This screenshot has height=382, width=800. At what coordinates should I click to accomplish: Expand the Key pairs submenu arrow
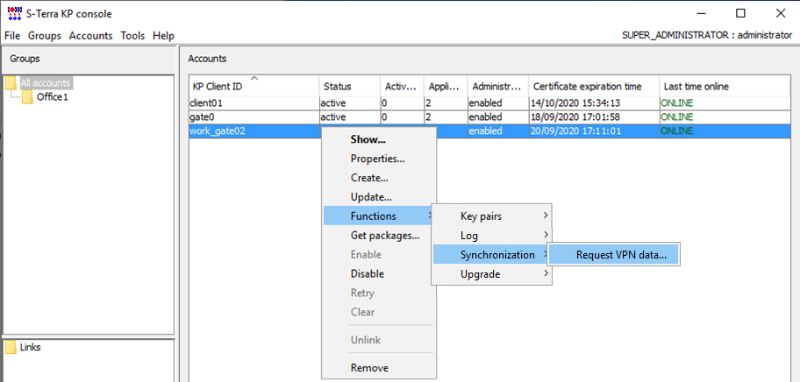pos(546,216)
